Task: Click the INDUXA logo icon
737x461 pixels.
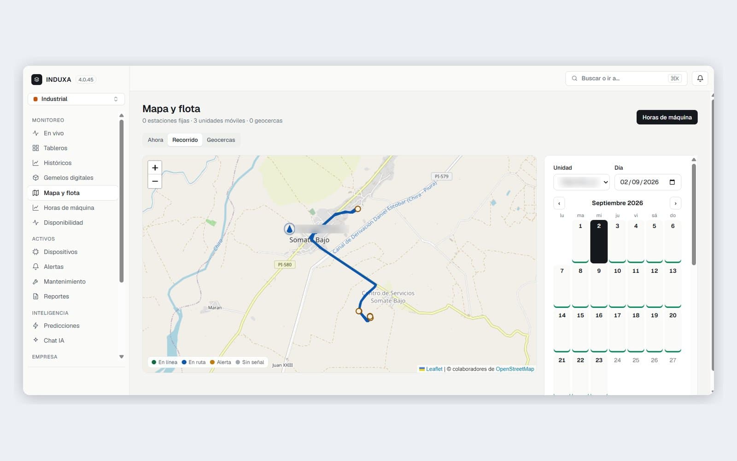Action: [x=36, y=79]
